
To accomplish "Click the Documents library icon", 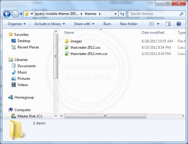I will [x=14, y=66].
